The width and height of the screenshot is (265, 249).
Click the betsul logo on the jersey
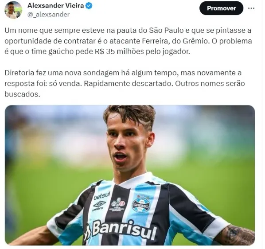(102, 196)
